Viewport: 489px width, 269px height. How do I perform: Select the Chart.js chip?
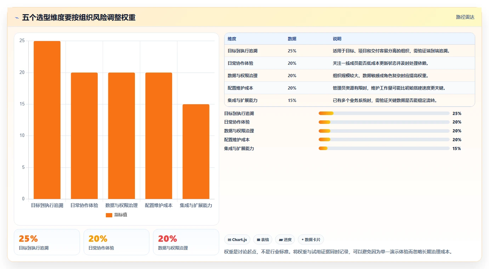(x=237, y=240)
